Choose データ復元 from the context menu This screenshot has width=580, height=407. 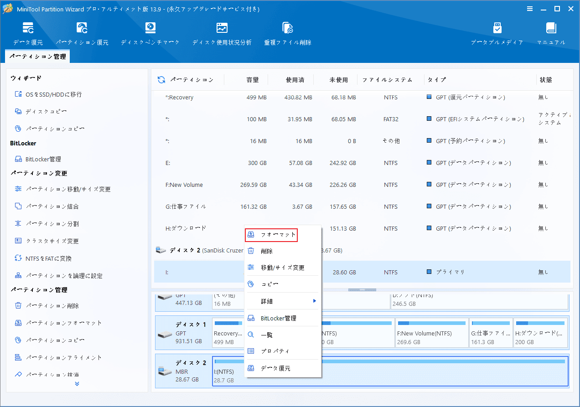[x=283, y=368]
